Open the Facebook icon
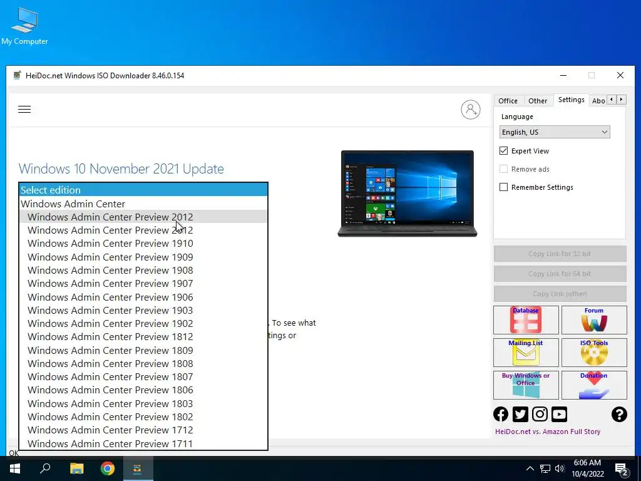641x481 pixels. click(x=501, y=415)
